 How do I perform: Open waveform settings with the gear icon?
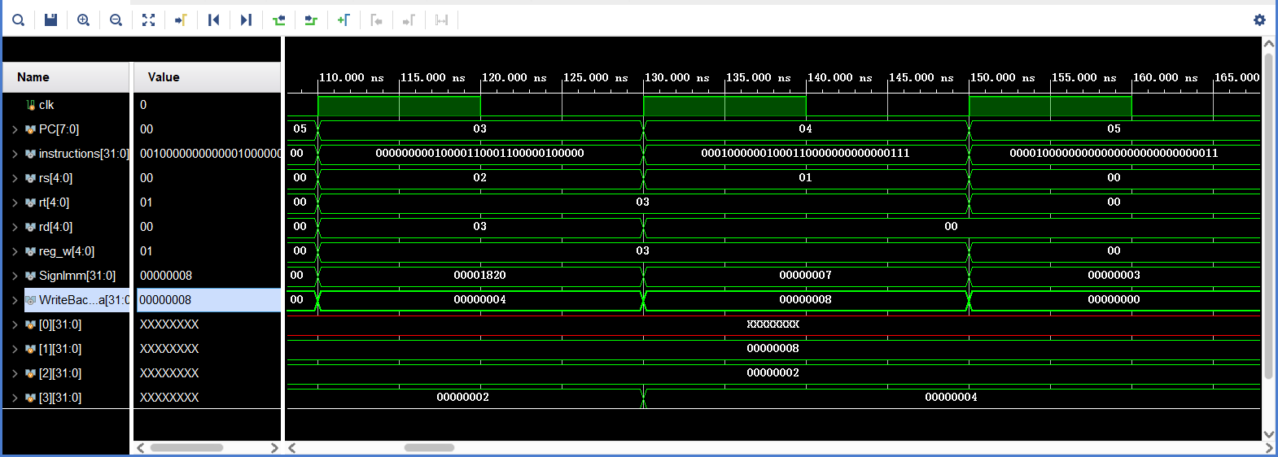[1259, 20]
